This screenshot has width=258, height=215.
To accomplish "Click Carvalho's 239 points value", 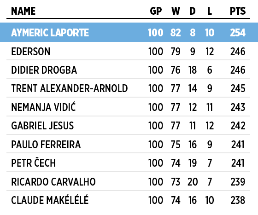I will coord(238,182).
